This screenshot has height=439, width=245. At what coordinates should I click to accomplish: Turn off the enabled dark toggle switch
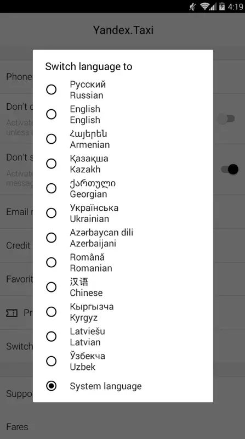[x=230, y=170]
